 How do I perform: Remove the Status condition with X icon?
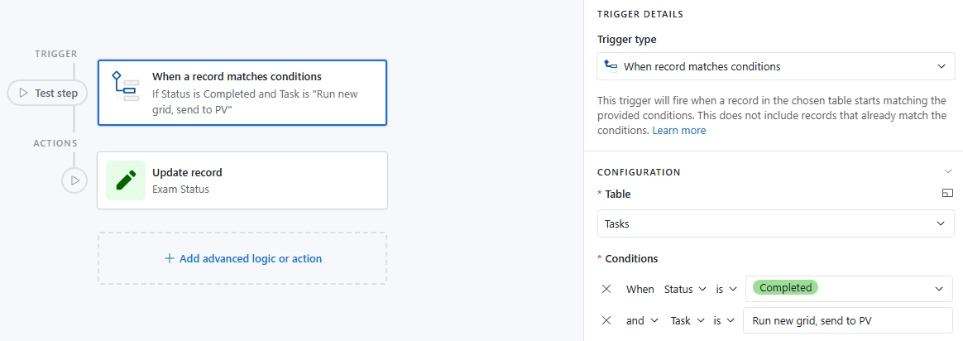[606, 289]
